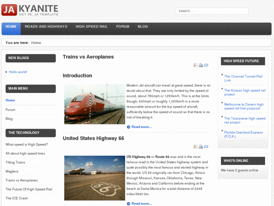The height and width of the screenshot is (206, 274).
Task: Open What speed is High Speed? link
Action: pyautogui.click(x=27, y=144)
